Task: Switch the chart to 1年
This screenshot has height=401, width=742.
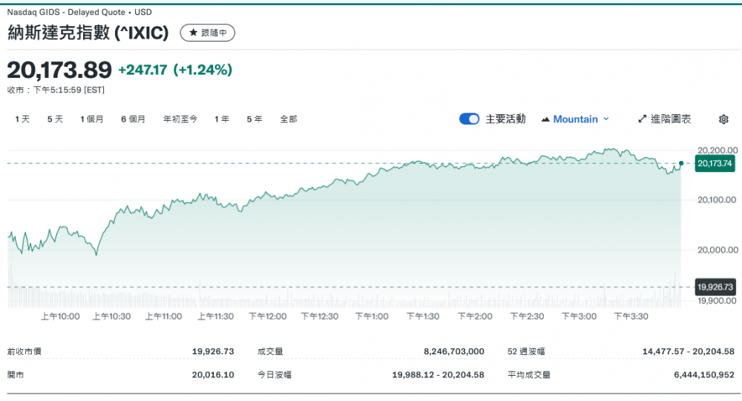Action: [222, 119]
